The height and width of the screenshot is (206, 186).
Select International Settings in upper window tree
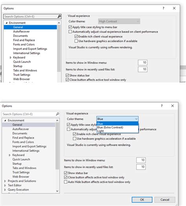27,53
